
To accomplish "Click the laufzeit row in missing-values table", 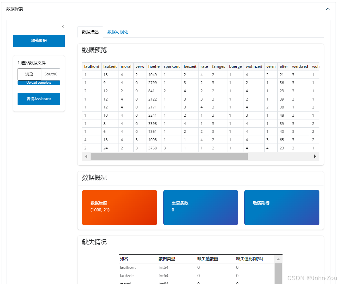I will tap(196, 276).
